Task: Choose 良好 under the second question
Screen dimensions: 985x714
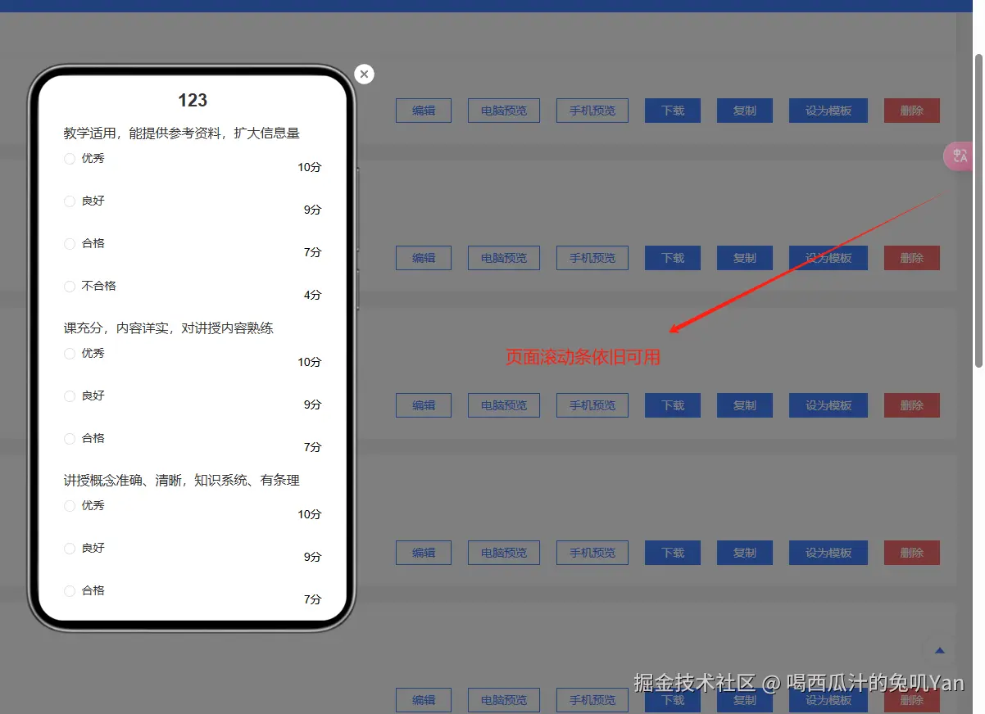Action: click(x=70, y=395)
